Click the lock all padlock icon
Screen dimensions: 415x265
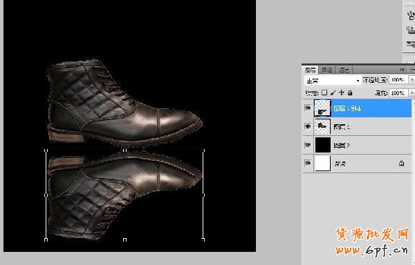click(x=350, y=92)
